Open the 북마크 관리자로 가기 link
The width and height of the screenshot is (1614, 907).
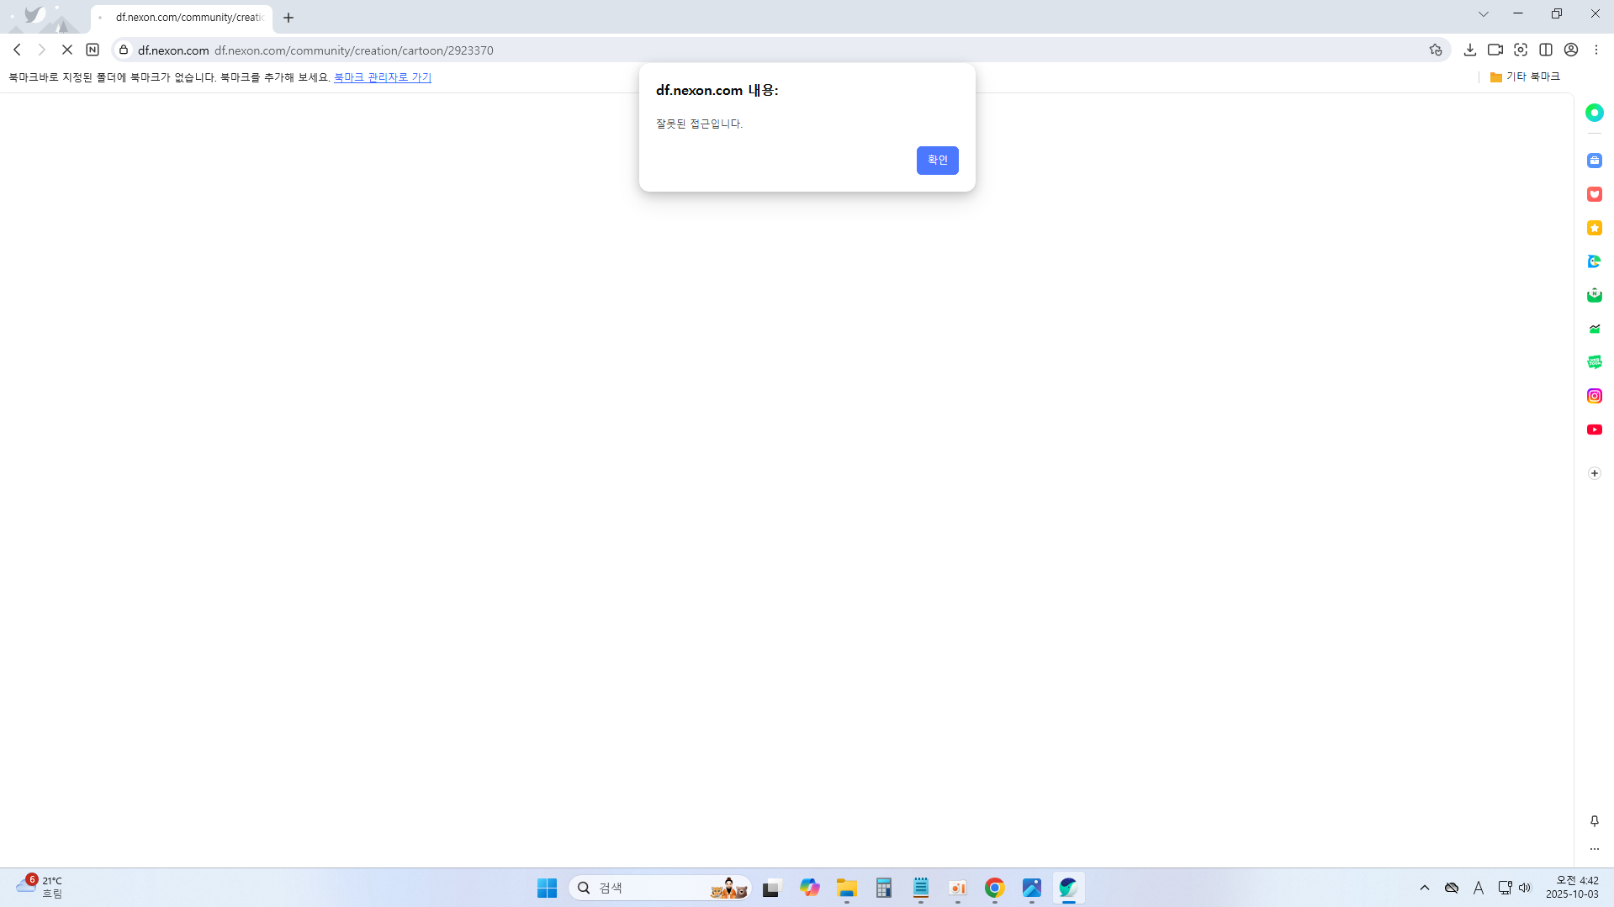point(382,77)
